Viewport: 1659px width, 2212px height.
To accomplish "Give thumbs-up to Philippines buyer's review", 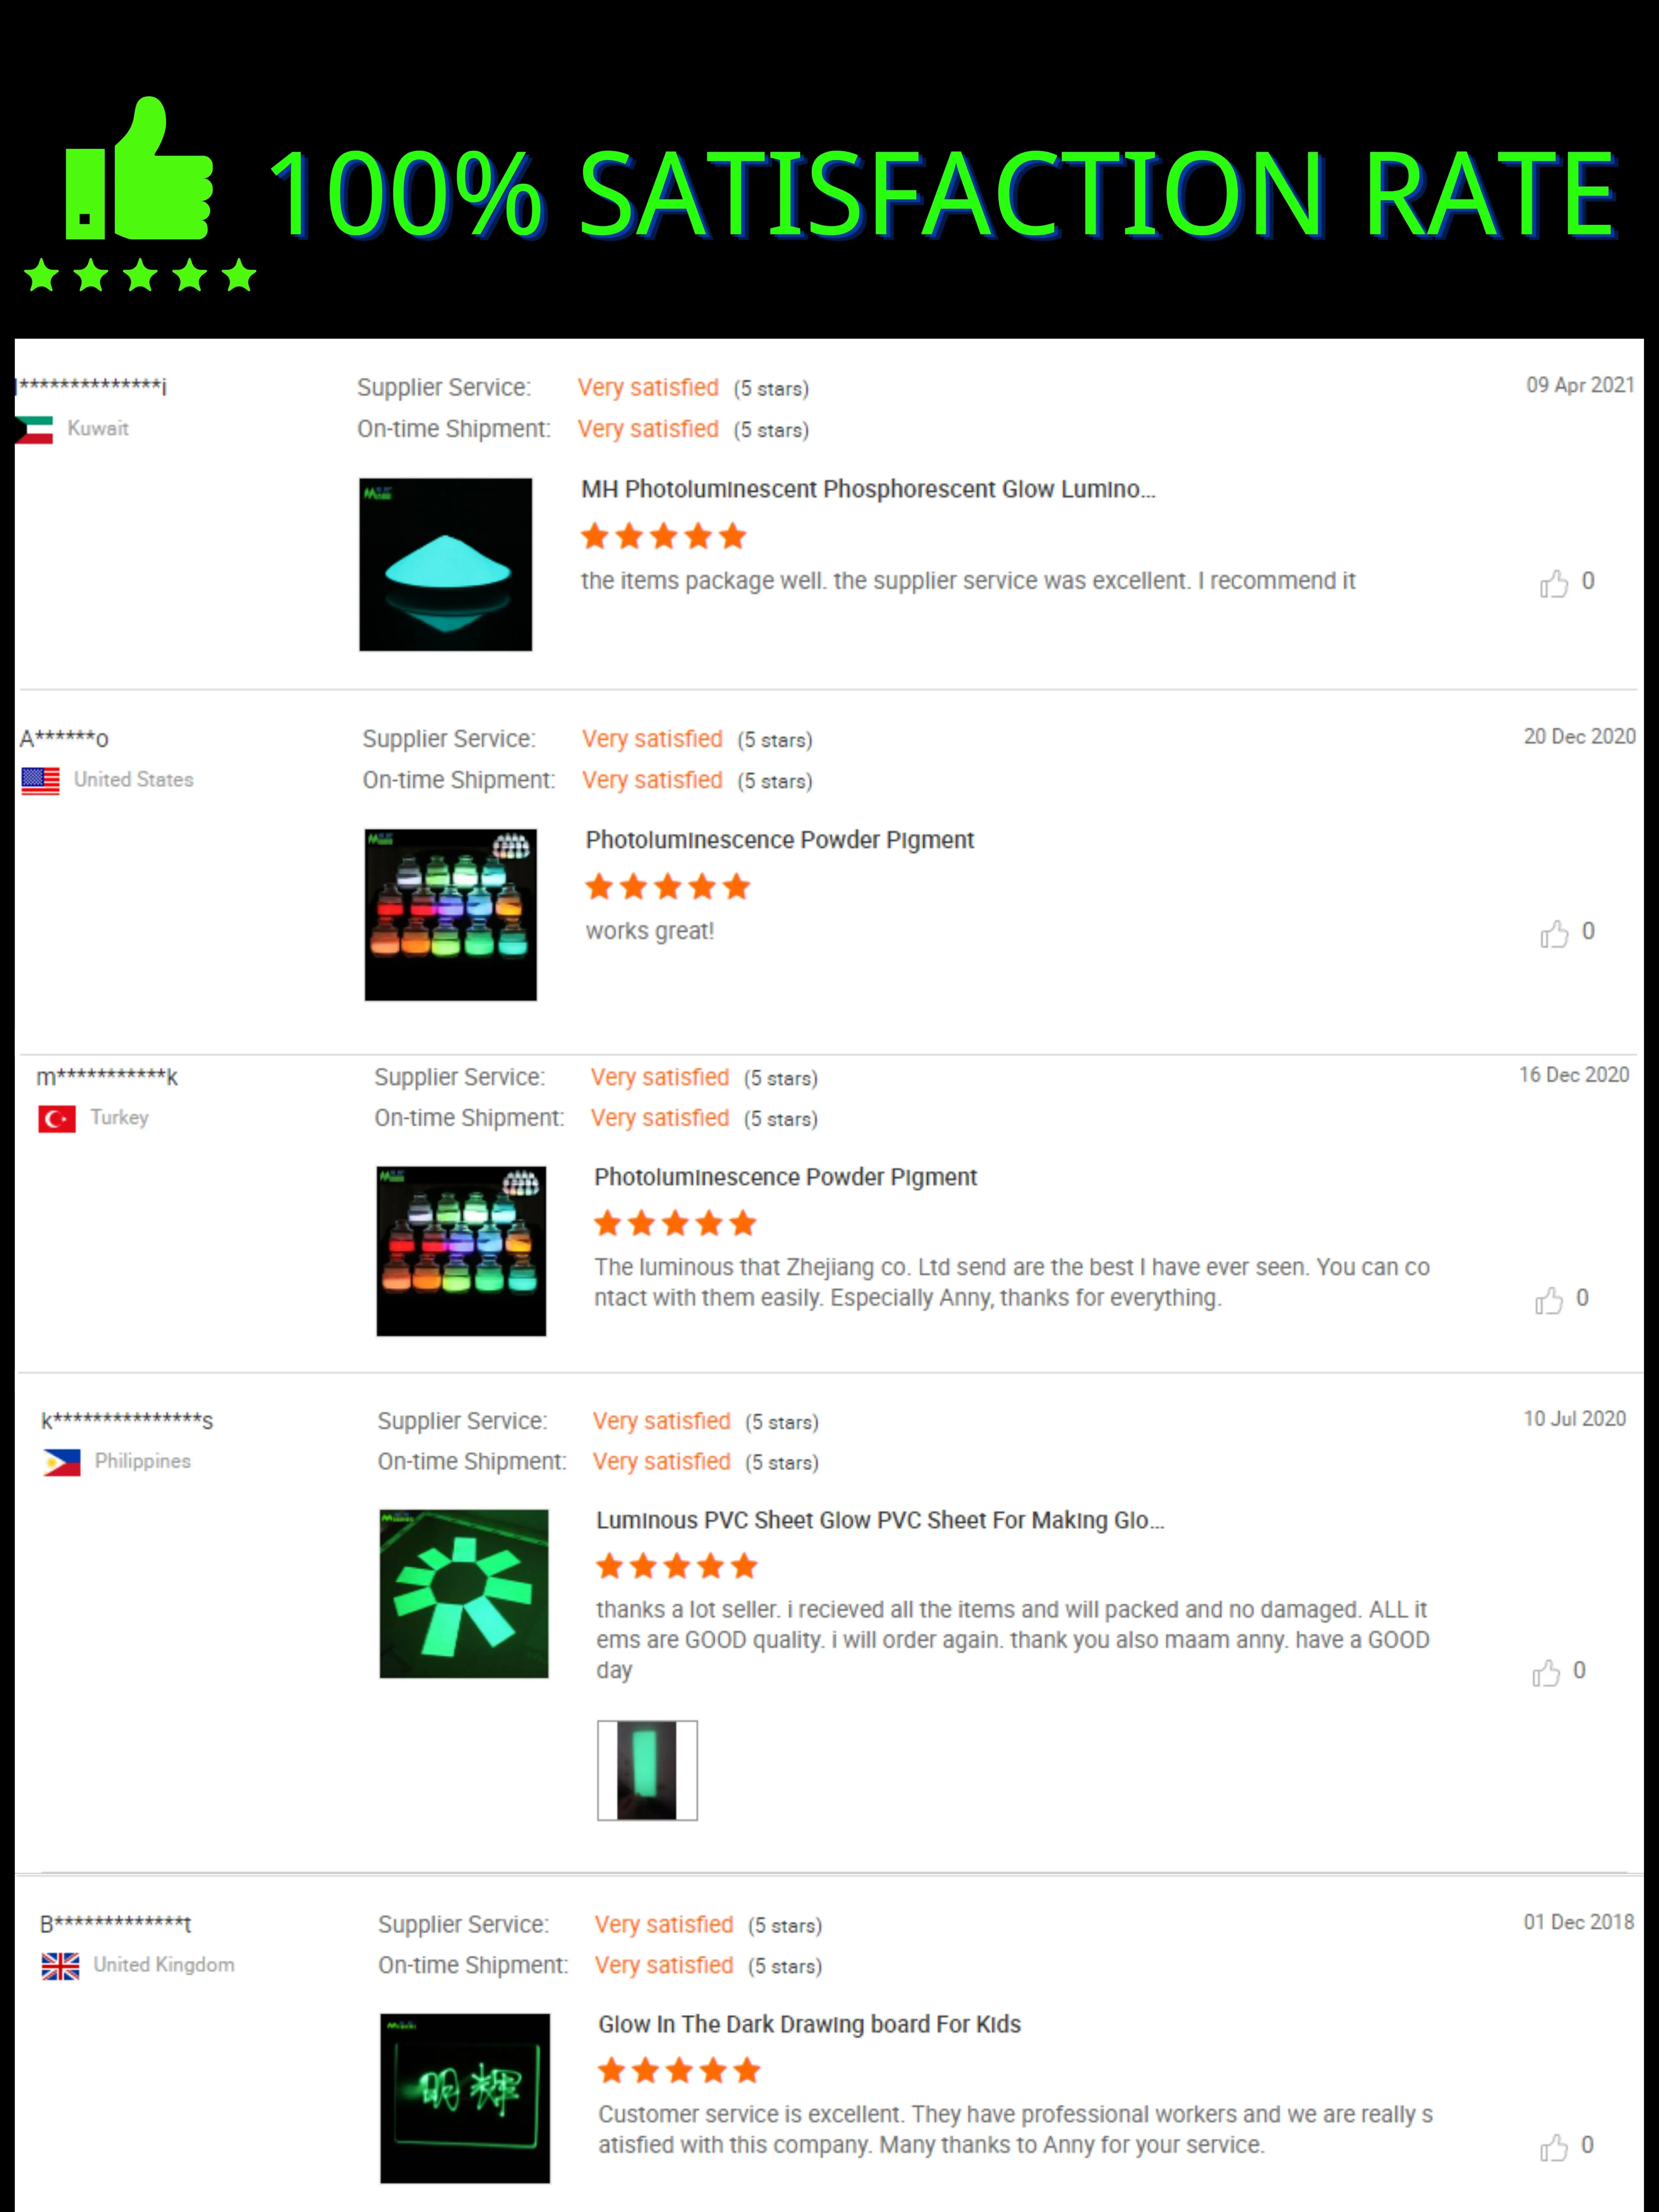I will coord(1546,1672).
